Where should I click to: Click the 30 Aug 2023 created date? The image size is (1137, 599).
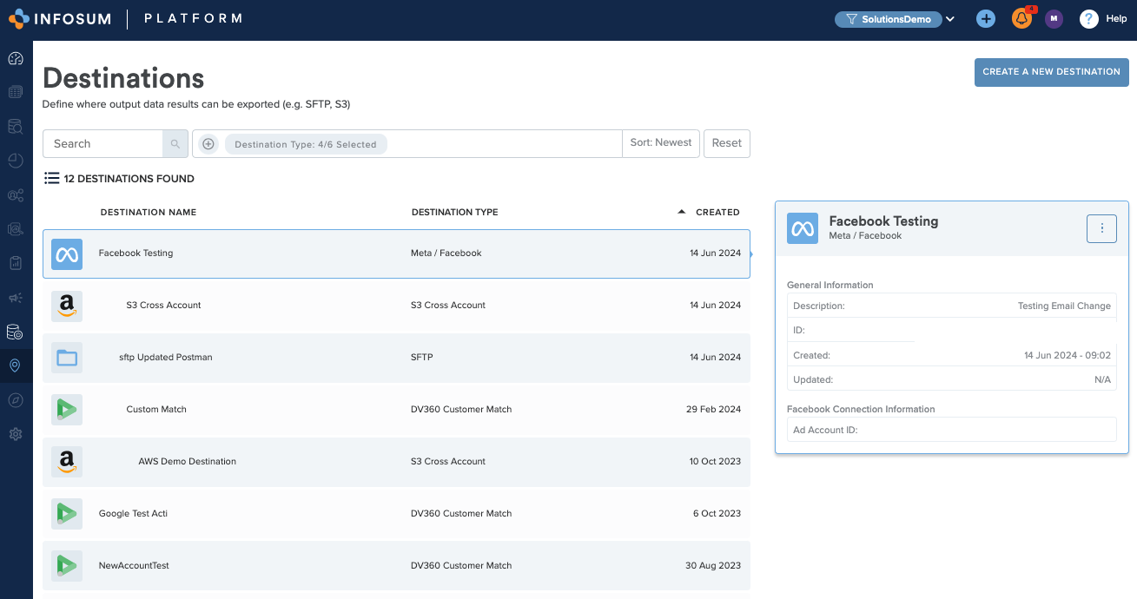coord(713,566)
